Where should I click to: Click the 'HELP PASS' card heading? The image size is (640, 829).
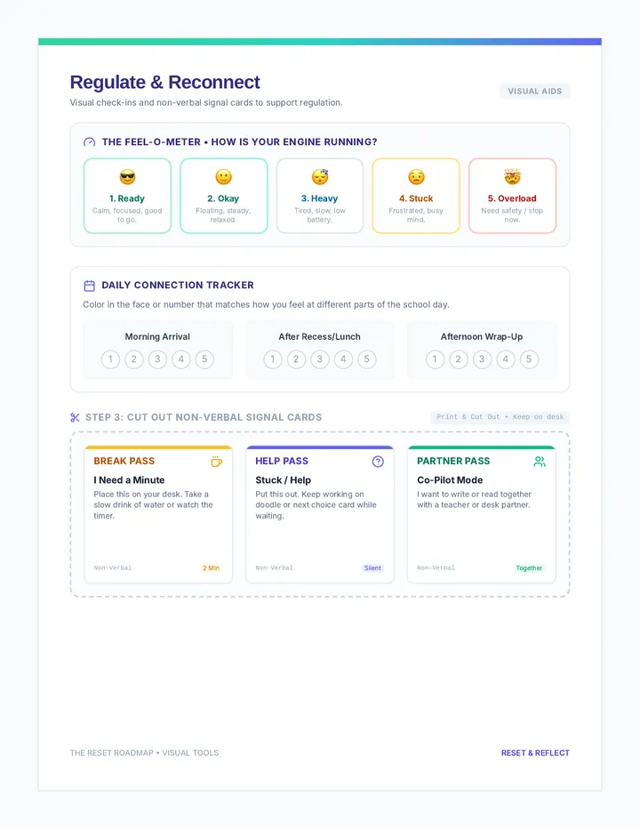coord(282,461)
